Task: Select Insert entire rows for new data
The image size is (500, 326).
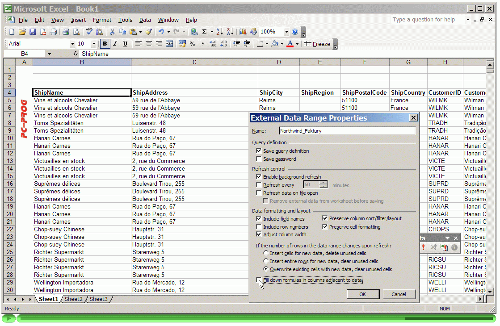Action: pyautogui.click(x=265, y=261)
